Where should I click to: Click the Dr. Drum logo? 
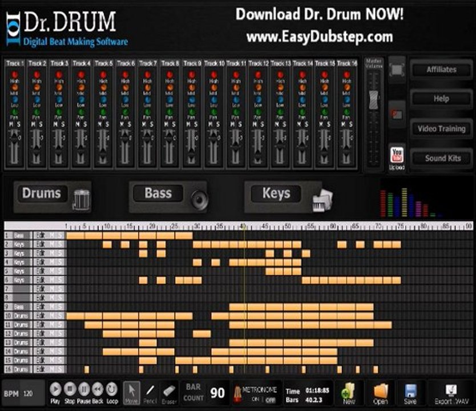pyautogui.click(x=66, y=29)
